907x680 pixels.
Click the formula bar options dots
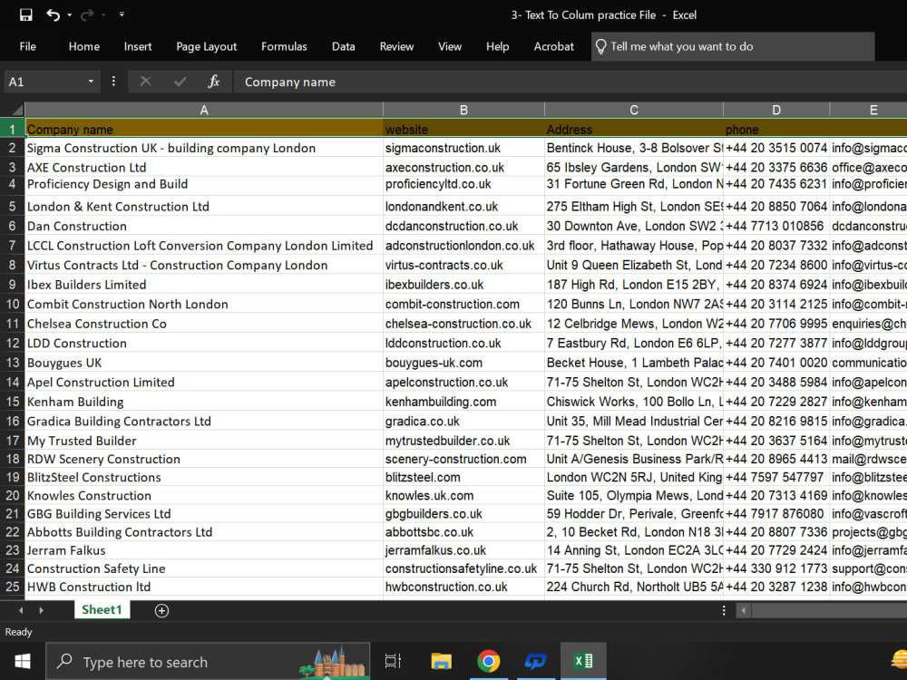(113, 82)
